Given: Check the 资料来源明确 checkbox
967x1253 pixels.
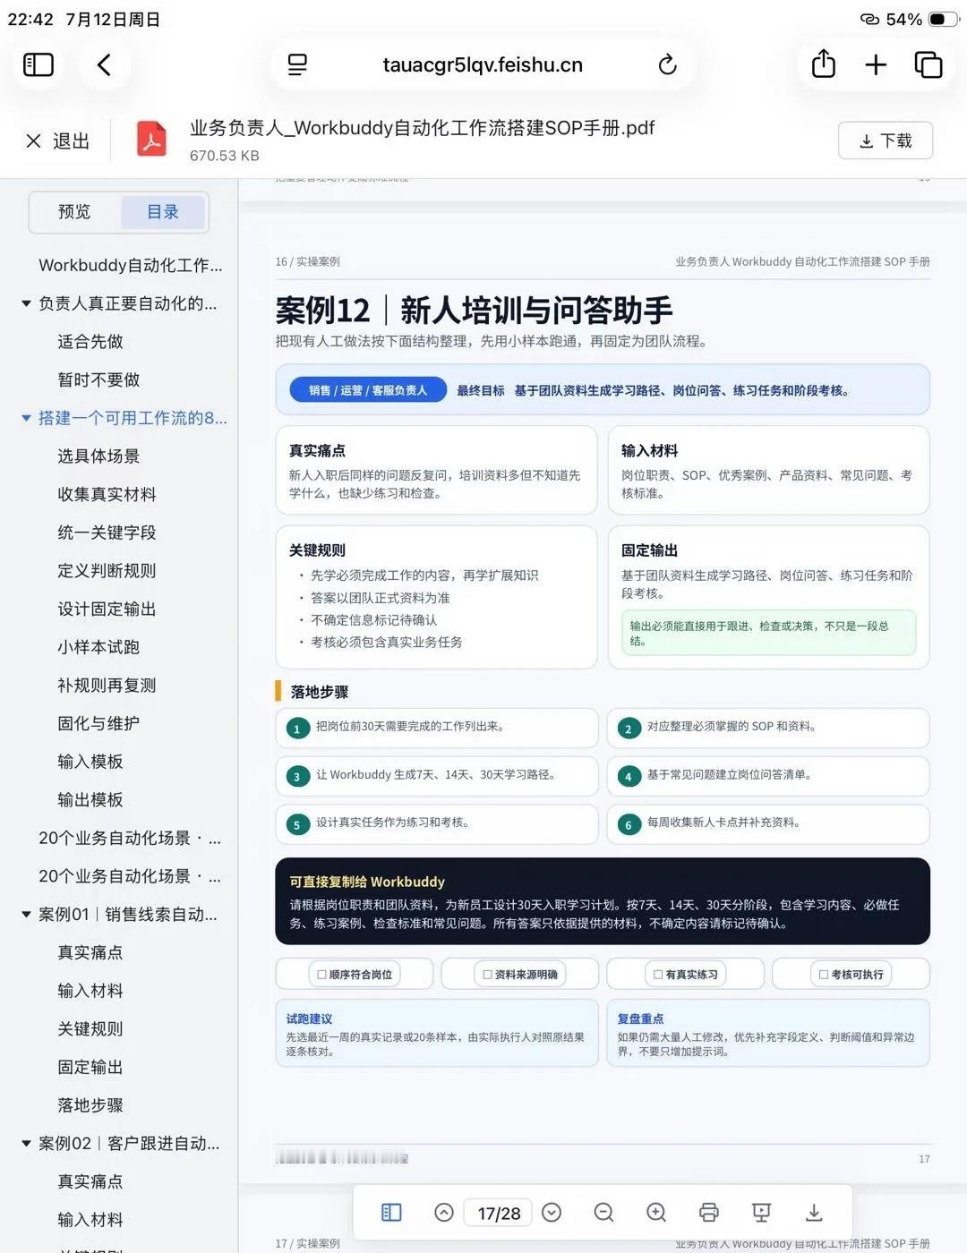Looking at the screenshot, I should tap(488, 975).
